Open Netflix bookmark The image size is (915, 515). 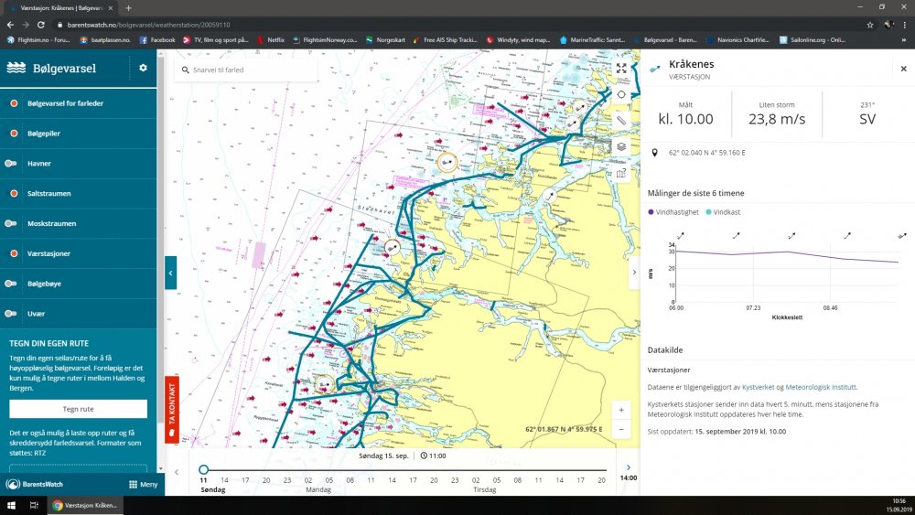[x=270, y=39]
